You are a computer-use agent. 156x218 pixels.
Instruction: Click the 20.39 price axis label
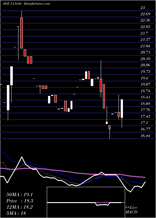point(145,59)
